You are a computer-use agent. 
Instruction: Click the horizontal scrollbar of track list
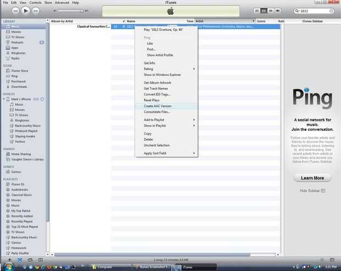tap(152, 255)
